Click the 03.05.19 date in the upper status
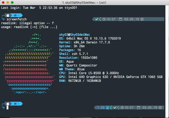 point(132,19)
